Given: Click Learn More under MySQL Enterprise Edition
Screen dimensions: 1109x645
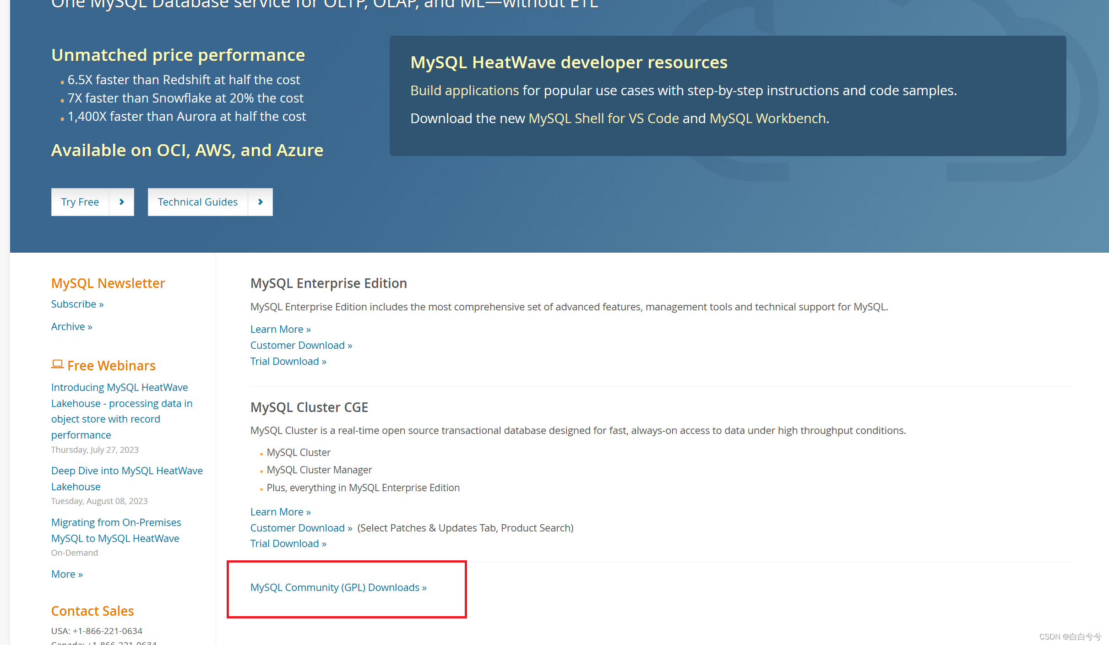Looking at the screenshot, I should click(280, 329).
